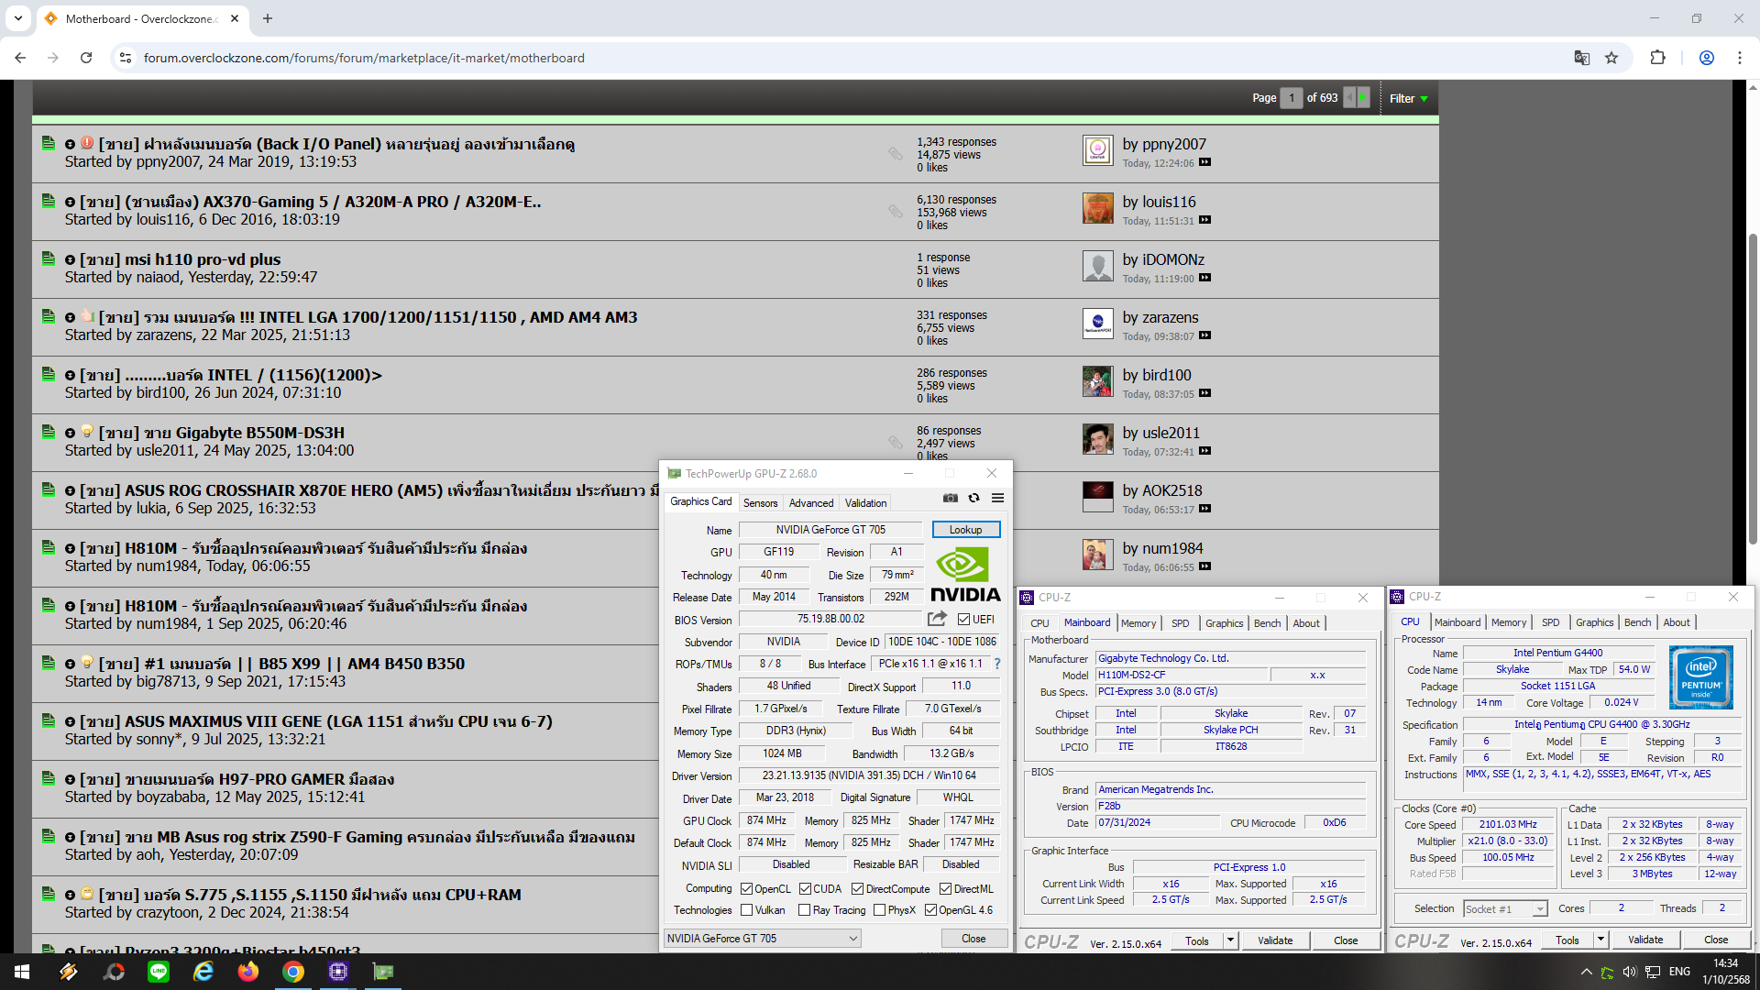Click the GPU-Z Lookup button
1760x990 pixels.
coord(965,530)
